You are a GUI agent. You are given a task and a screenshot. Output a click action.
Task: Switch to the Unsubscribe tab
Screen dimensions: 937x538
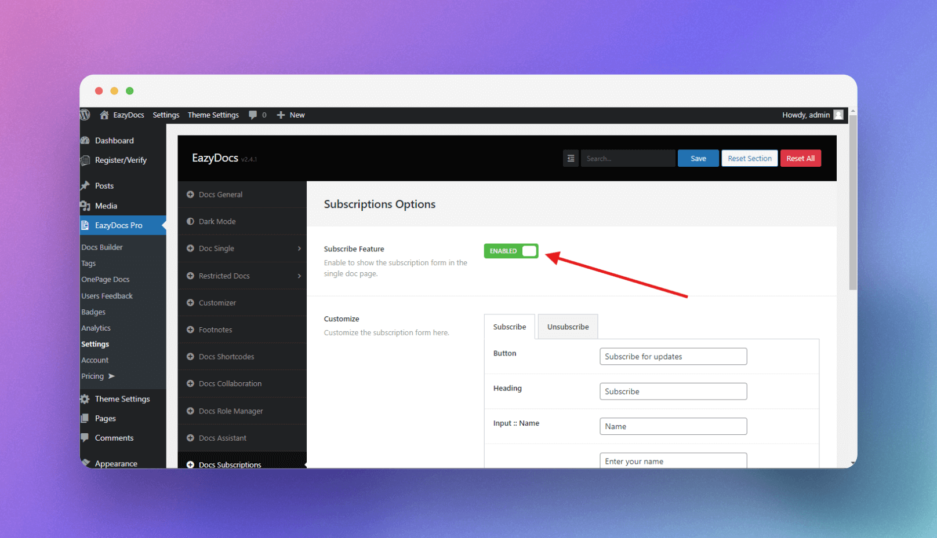[568, 327]
